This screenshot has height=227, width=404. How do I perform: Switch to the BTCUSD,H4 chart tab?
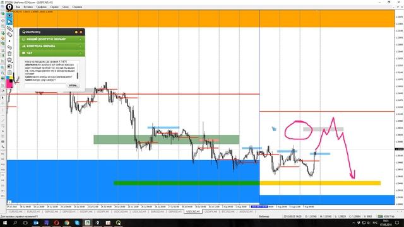pos(228,212)
